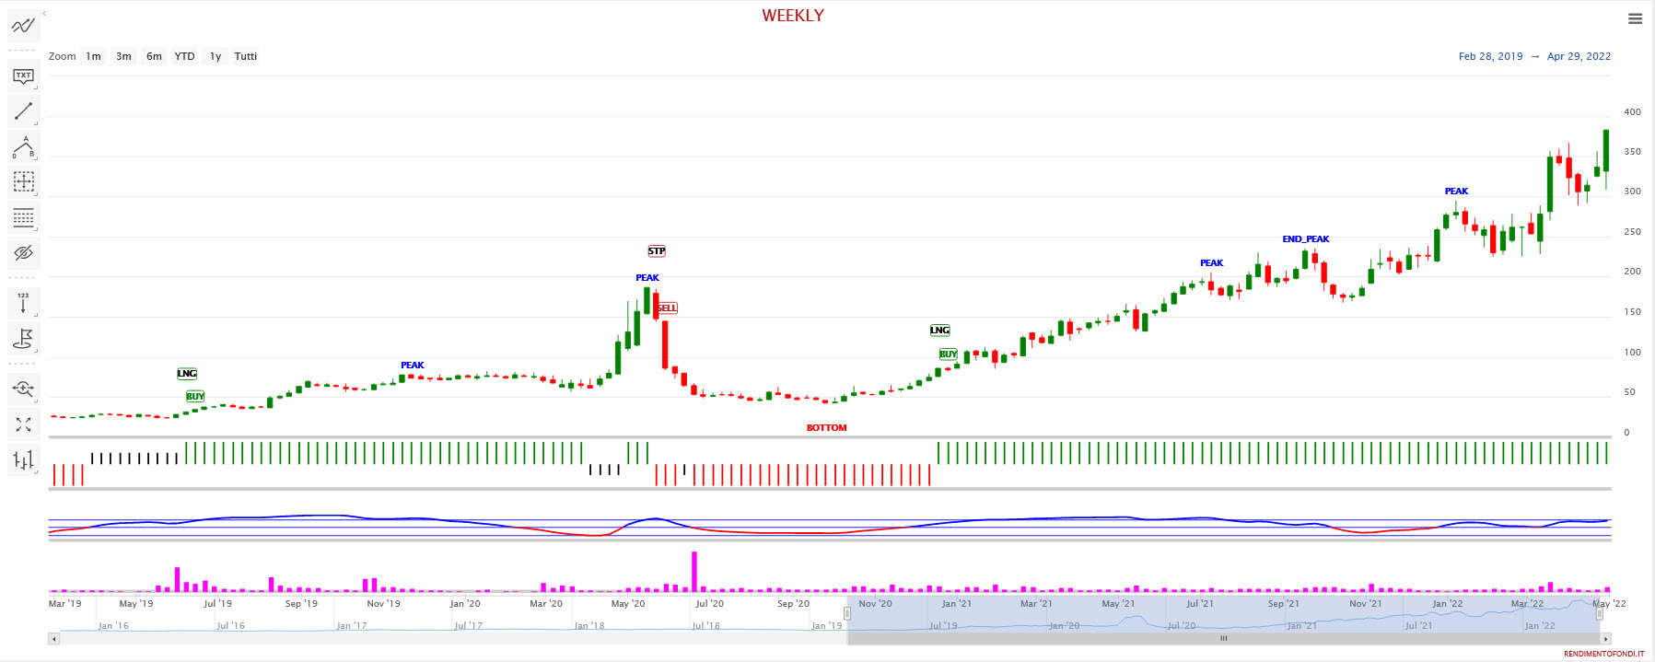Select the YTD zoom range

tap(184, 56)
